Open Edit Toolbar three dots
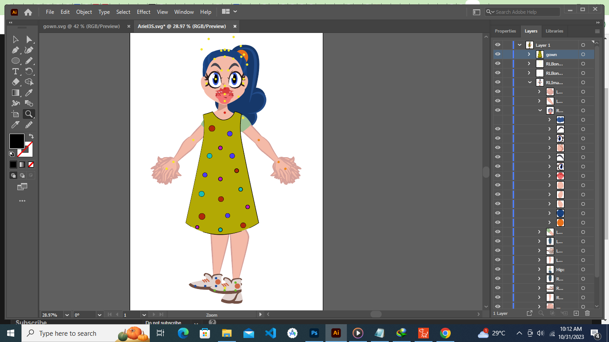 pos(22,201)
